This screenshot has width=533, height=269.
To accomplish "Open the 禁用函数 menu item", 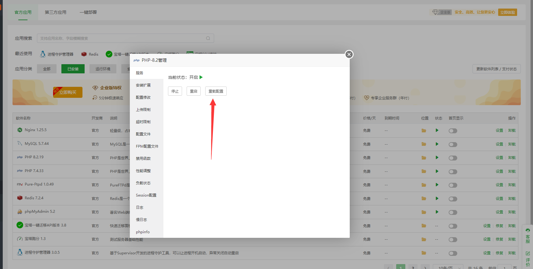I will point(147,158).
